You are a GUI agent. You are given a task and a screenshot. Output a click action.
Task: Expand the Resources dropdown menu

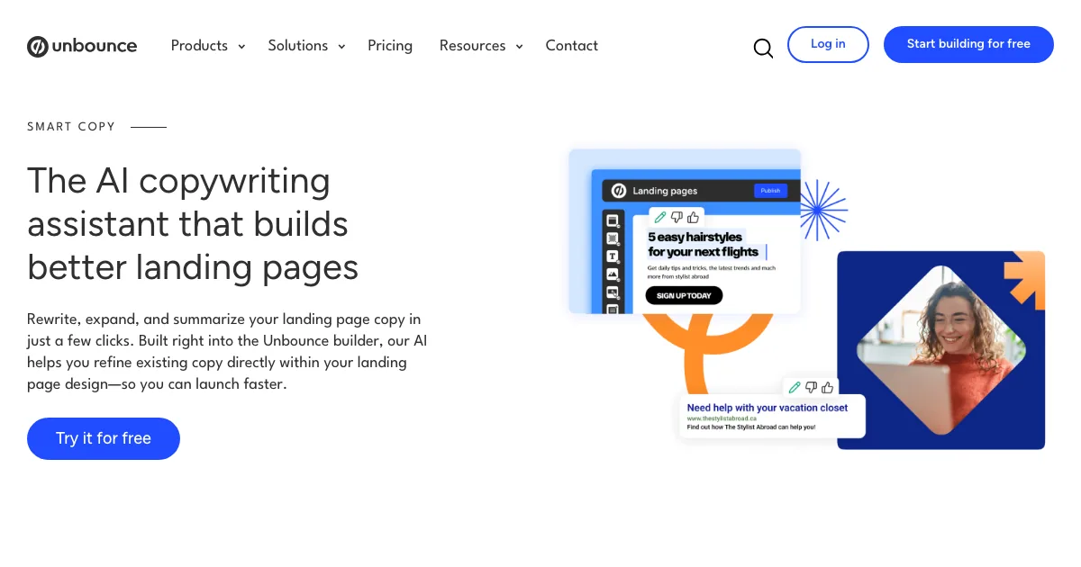(481, 46)
